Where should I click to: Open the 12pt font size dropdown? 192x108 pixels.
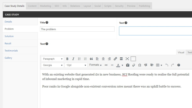[76, 65]
